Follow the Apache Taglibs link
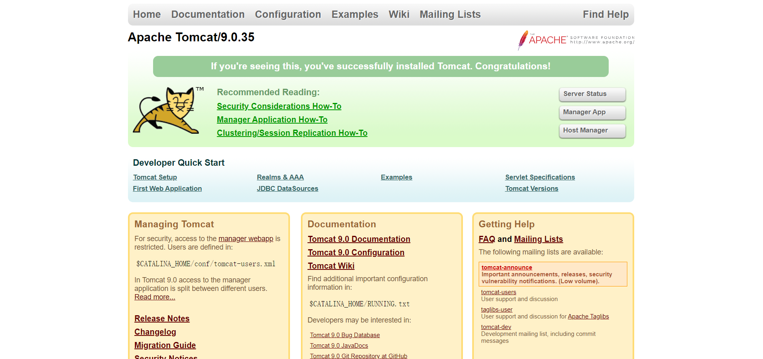 (x=588, y=316)
